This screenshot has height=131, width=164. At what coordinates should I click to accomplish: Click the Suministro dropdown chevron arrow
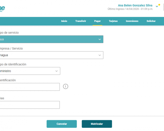click(57, 71)
